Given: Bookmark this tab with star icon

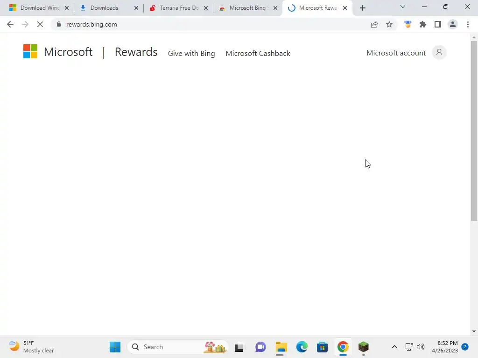Looking at the screenshot, I should point(389,24).
